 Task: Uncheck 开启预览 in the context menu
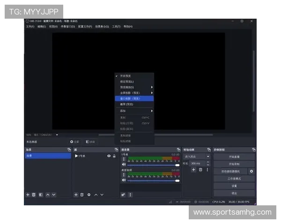(126, 76)
